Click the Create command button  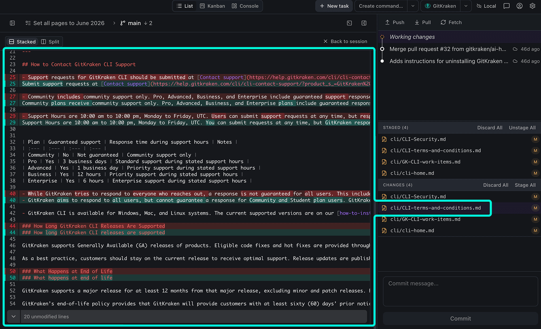[x=381, y=6]
